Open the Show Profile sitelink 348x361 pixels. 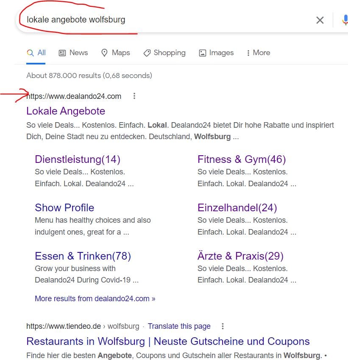pyautogui.click(x=64, y=208)
